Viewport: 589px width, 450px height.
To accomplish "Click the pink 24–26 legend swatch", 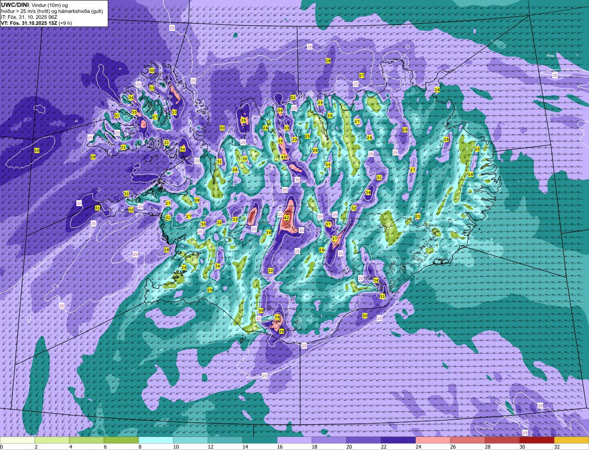I will click(433, 440).
